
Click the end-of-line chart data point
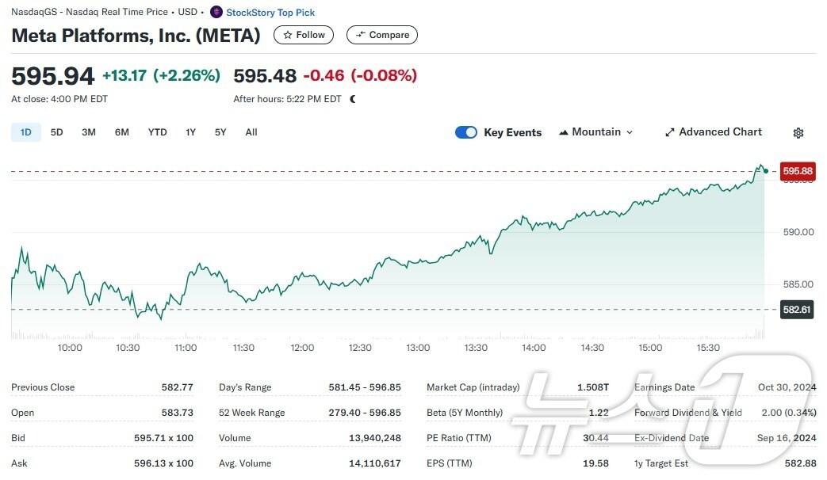coord(765,170)
